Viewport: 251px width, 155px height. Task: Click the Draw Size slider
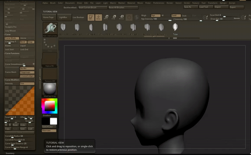[225, 19]
